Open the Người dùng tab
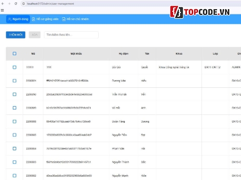The image size is (241, 180). (18, 19)
